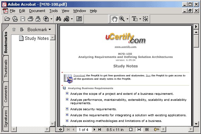The image size is (201, 134).
Task: Click the www.ucertify.com link
Action: pos(125,47)
